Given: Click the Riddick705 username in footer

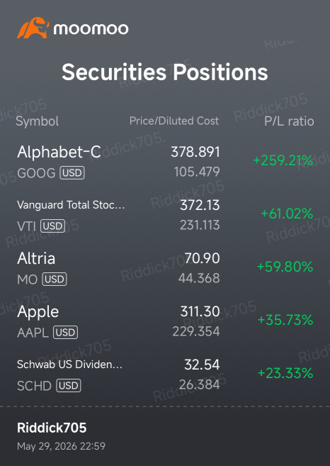Looking at the screenshot, I should click(52, 428).
